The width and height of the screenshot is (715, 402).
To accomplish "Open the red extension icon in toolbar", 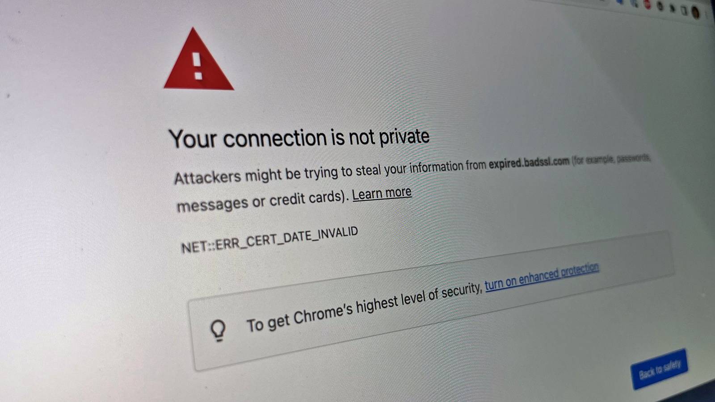I will (x=647, y=4).
